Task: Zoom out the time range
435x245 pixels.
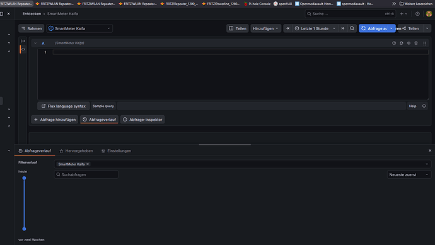Action: pyautogui.click(x=352, y=28)
